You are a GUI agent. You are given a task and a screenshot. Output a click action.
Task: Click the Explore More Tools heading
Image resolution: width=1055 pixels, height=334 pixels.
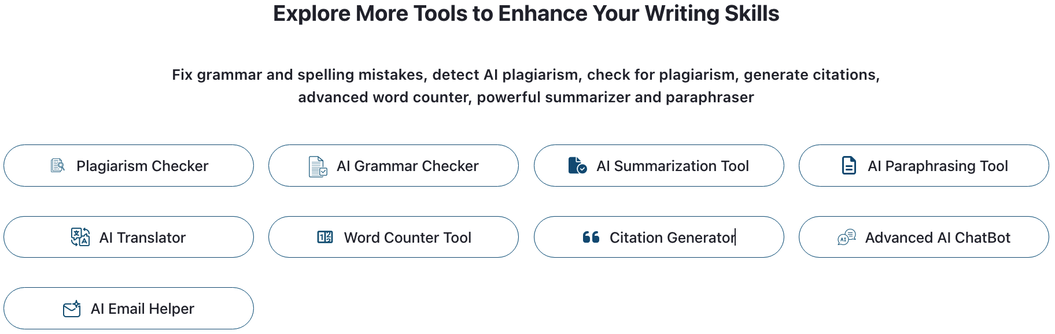tap(526, 14)
